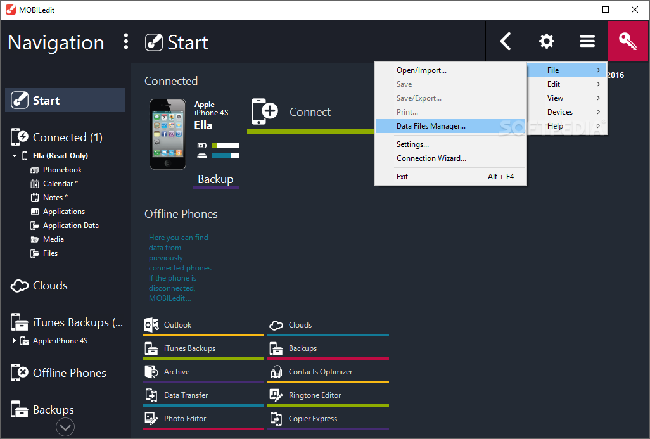Open the View submenu

pyautogui.click(x=566, y=98)
